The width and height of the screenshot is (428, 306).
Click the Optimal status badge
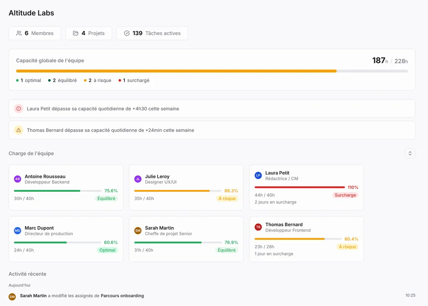point(107,250)
